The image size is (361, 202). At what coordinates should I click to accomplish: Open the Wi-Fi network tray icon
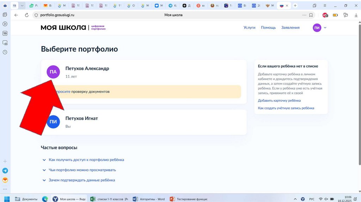(320, 199)
